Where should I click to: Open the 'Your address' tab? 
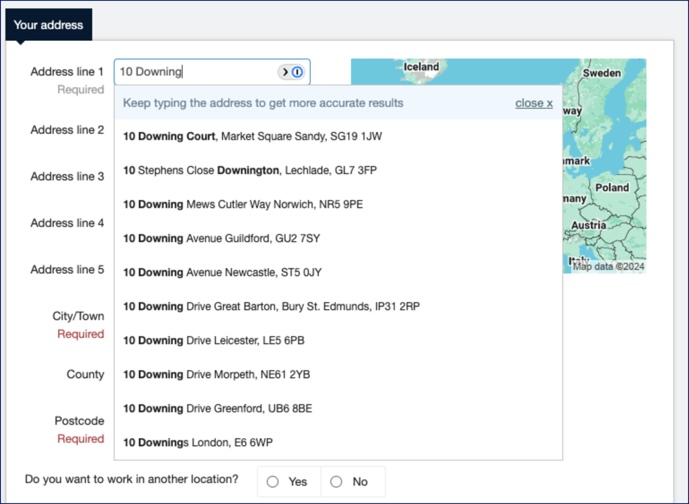pos(48,26)
